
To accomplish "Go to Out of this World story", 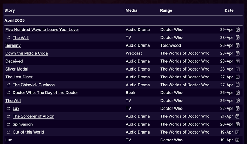I will click(x=28, y=132).
